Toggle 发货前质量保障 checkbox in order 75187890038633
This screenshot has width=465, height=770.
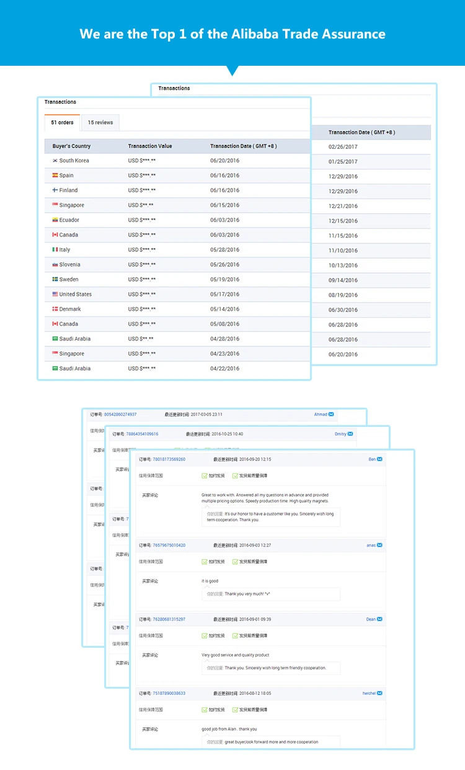235,709
